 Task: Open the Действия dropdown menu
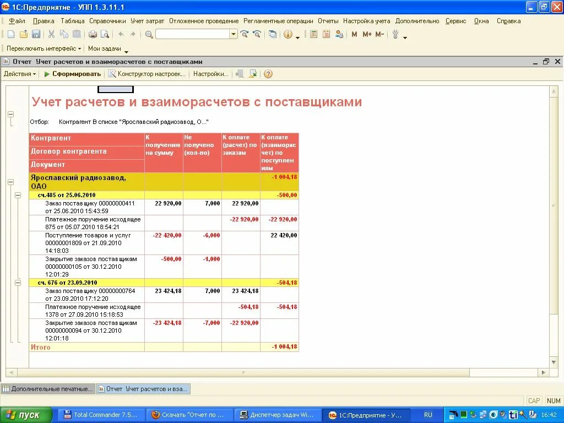20,74
